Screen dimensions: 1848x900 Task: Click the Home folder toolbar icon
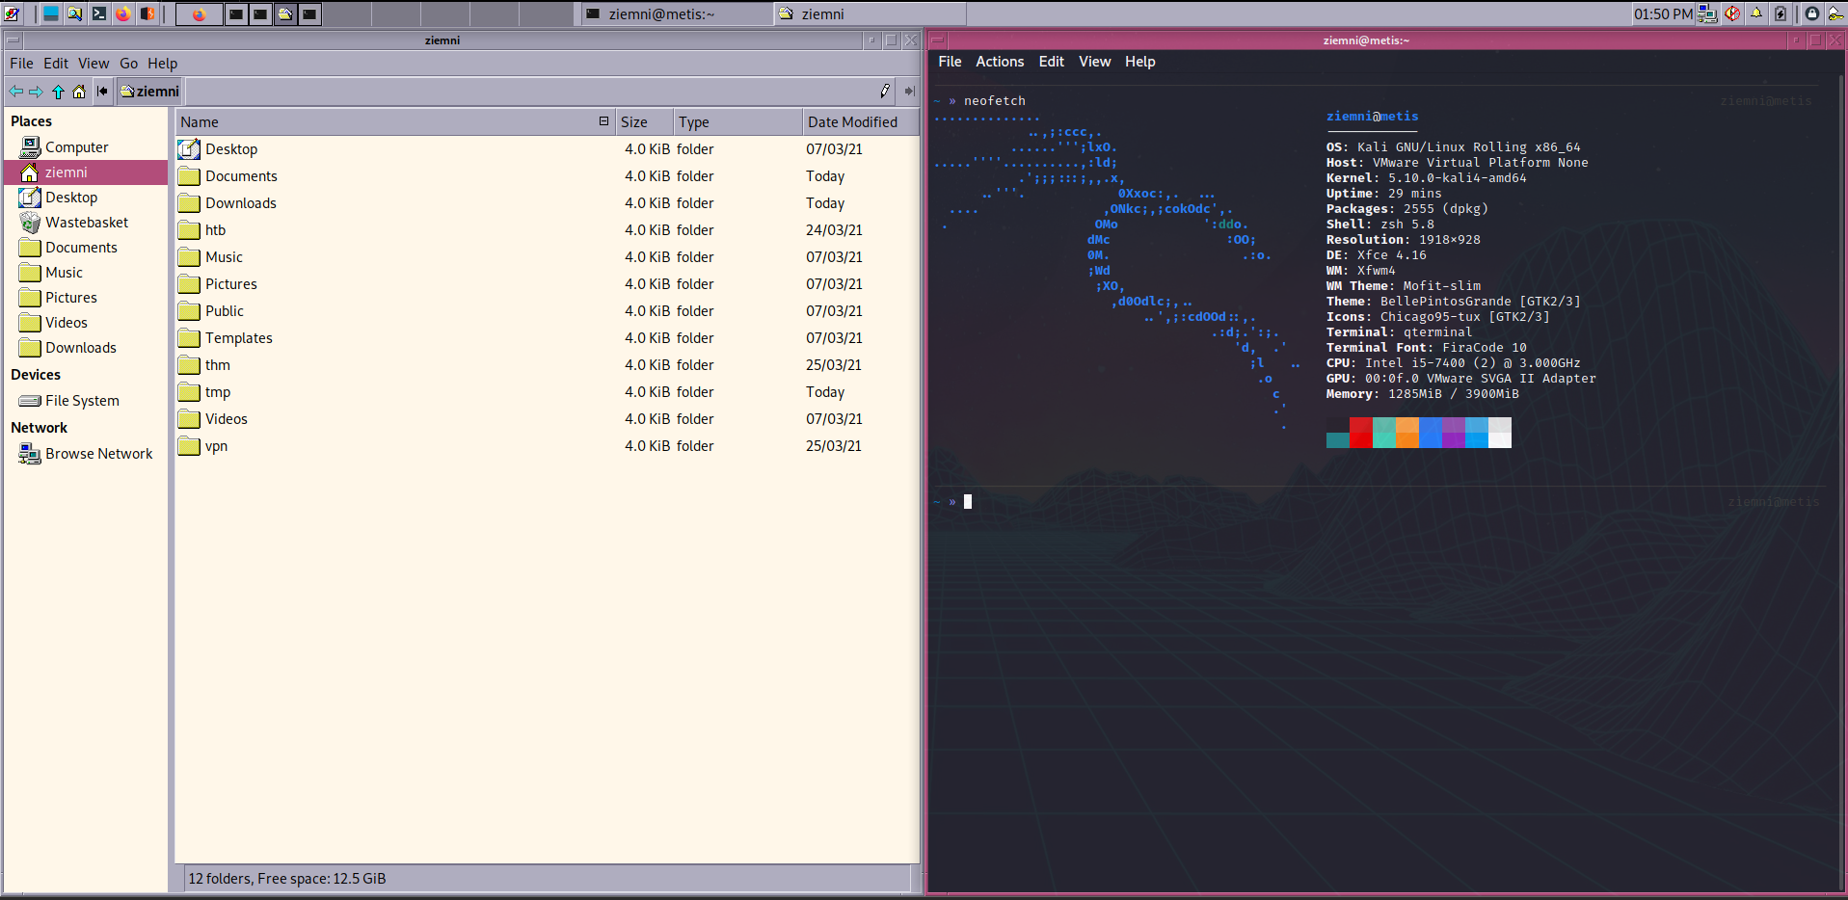pos(79,92)
